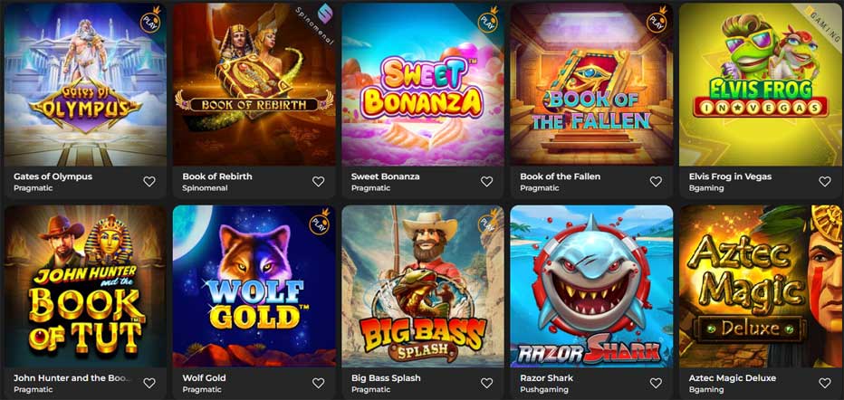Image resolution: width=844 pixels, height=400 pixels.
Task: Select Spinomenal provider label under Book of Rebirth
Action: [205, 188]
